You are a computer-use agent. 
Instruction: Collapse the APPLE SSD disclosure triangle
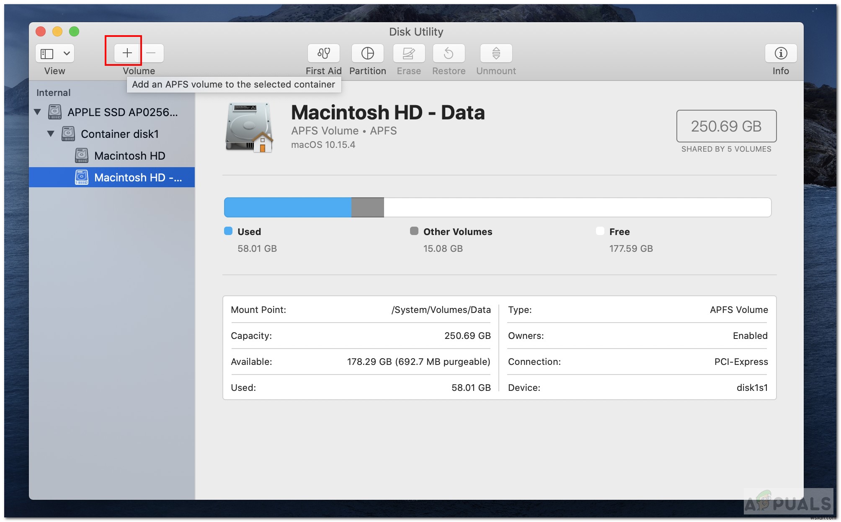pyautogui.click(x=38, y=111)
